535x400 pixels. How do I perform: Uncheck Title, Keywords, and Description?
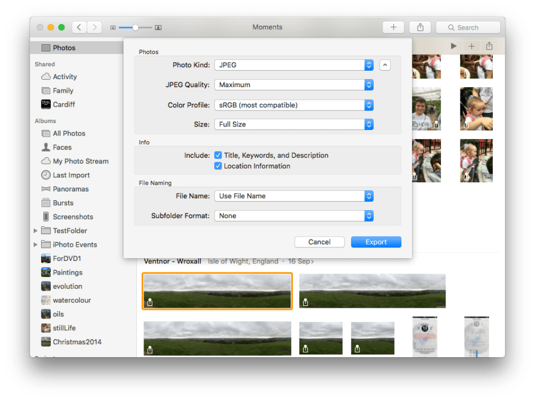tap(218, 155)
